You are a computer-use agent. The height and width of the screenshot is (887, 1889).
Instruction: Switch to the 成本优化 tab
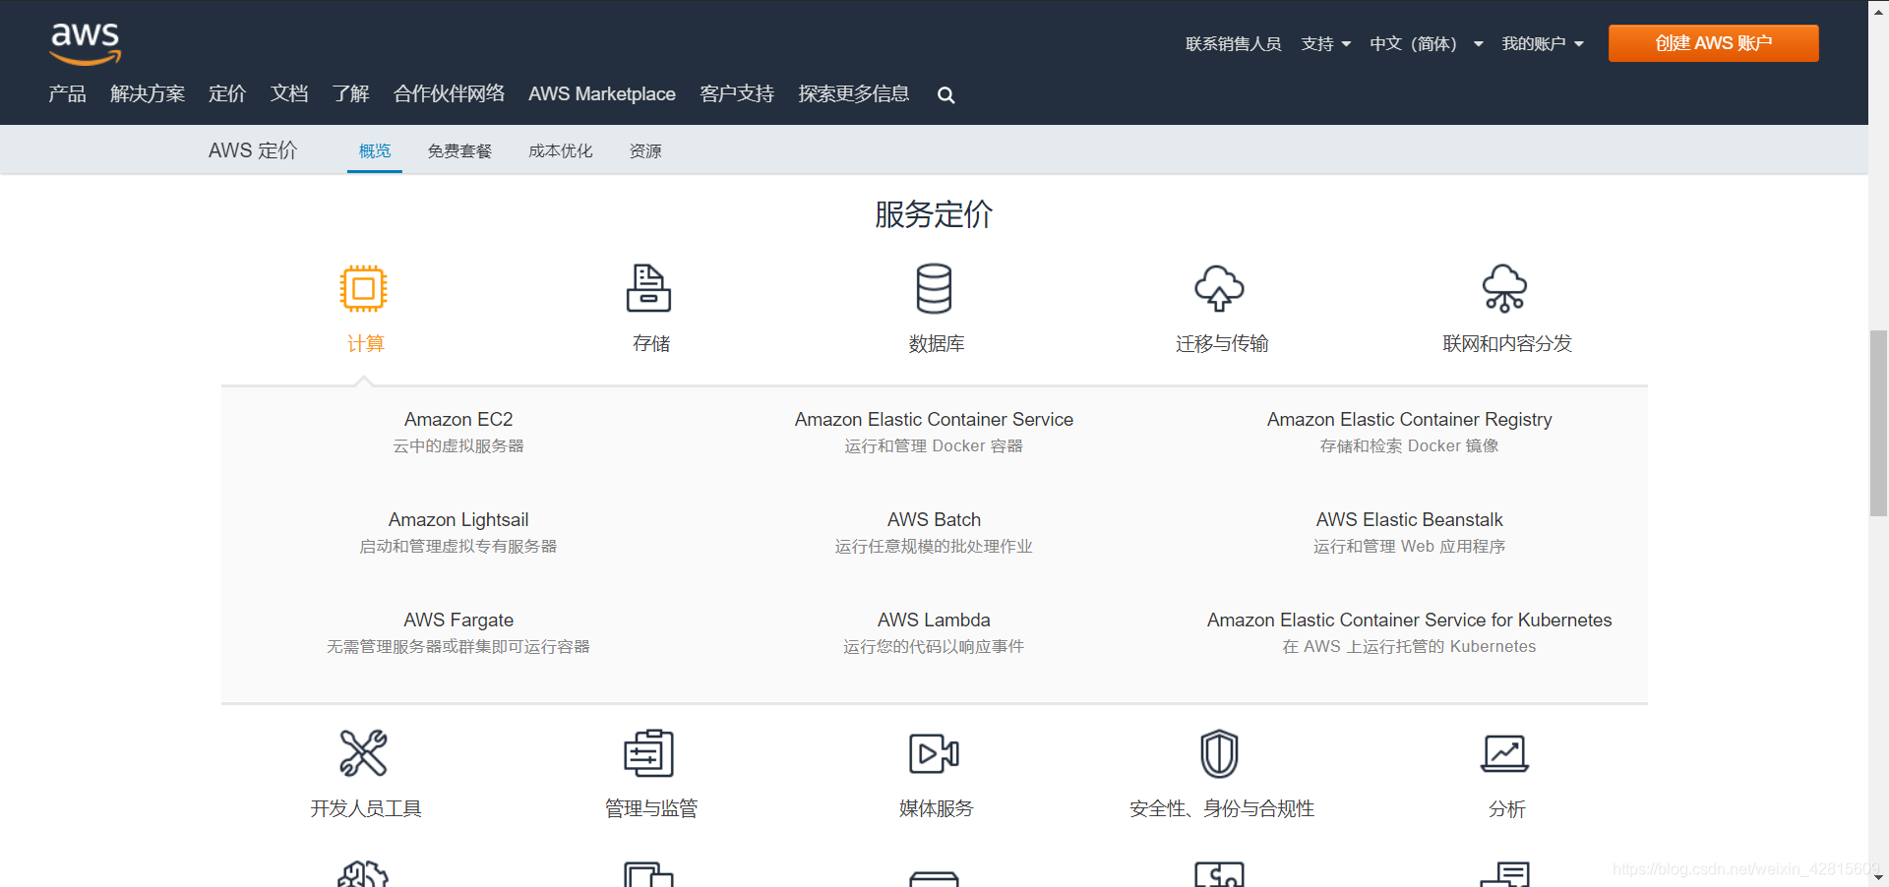[561, 150]
